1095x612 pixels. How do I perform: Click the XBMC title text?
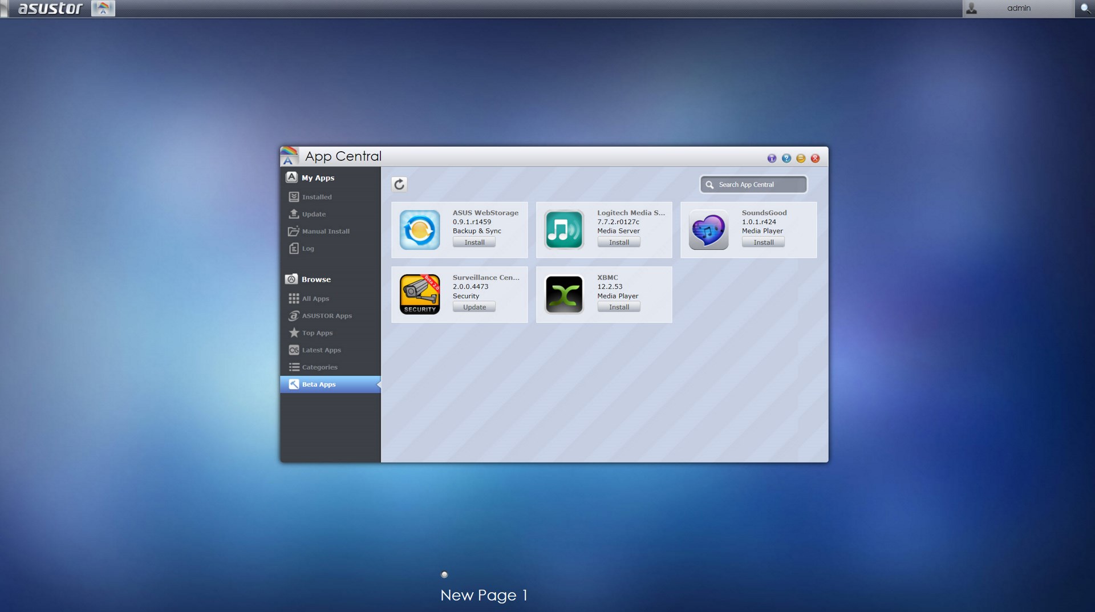[x=607, y=277]
